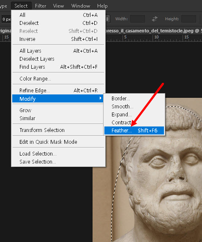
Task: Choose Deselect Layers entry
Action: pyautogui.click(x=58, y=59)
